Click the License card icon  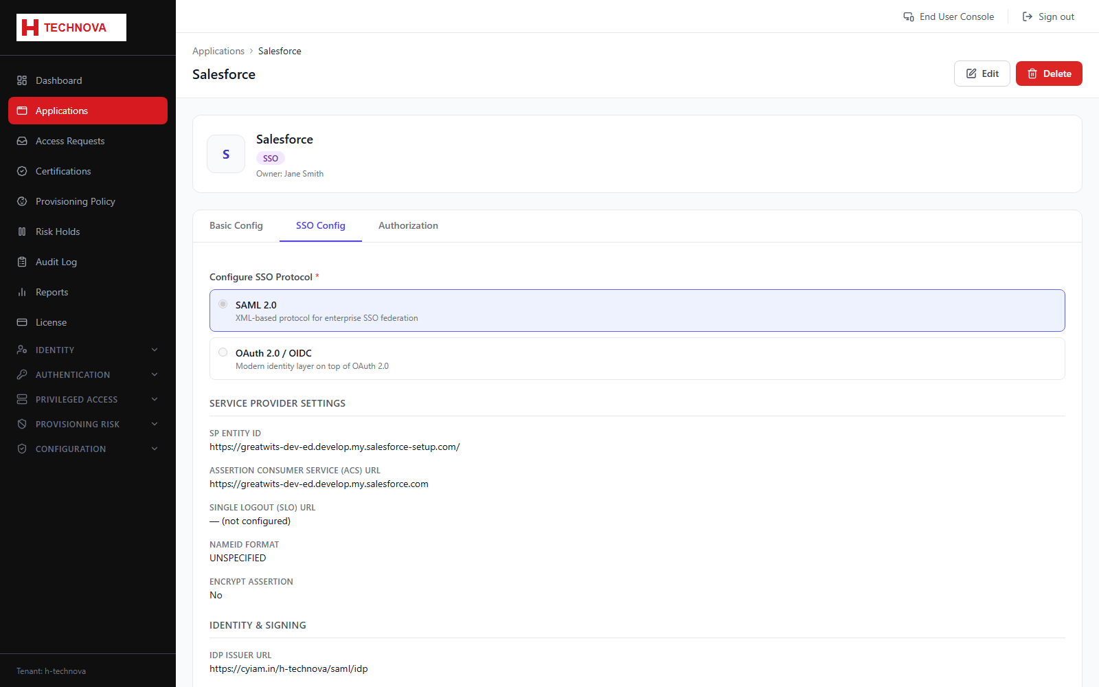(22, 322)
